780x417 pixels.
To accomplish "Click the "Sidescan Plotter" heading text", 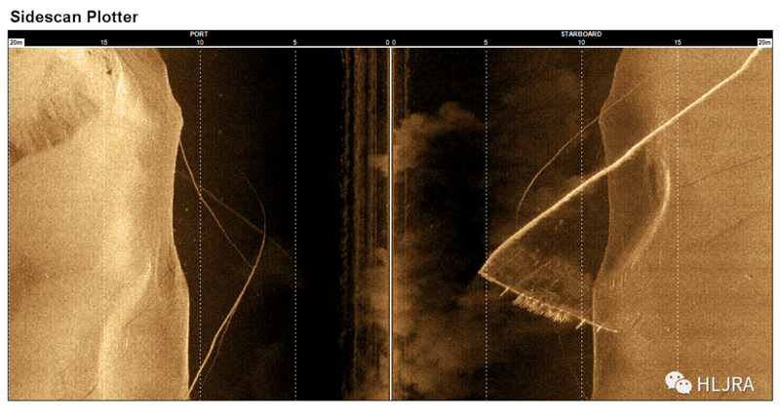I will (x=74, y=17).
